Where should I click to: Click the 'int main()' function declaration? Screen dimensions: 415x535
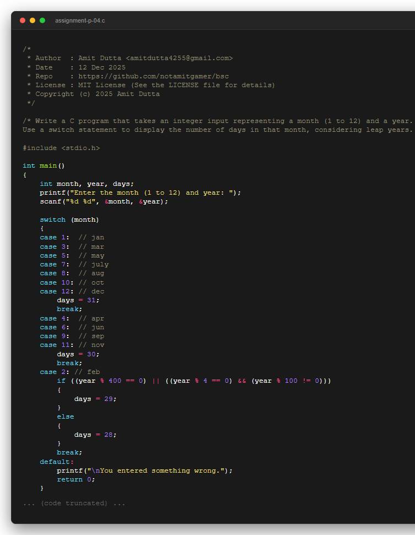point(43,165)
